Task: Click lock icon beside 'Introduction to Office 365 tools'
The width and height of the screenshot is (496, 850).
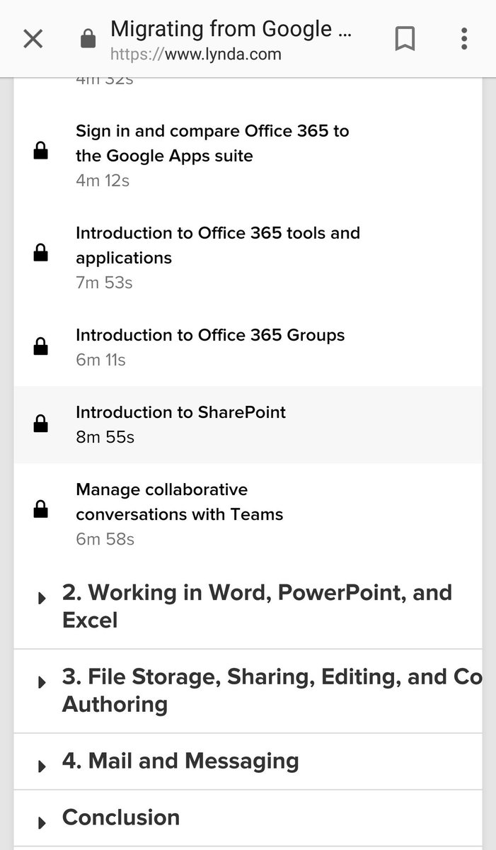Action: point(41,252)
